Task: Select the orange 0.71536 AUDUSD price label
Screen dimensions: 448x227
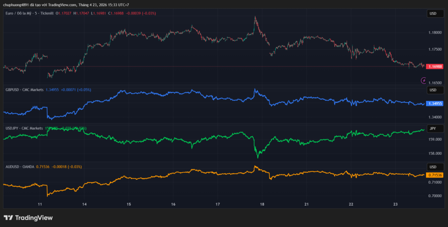Action: (434, 175)
